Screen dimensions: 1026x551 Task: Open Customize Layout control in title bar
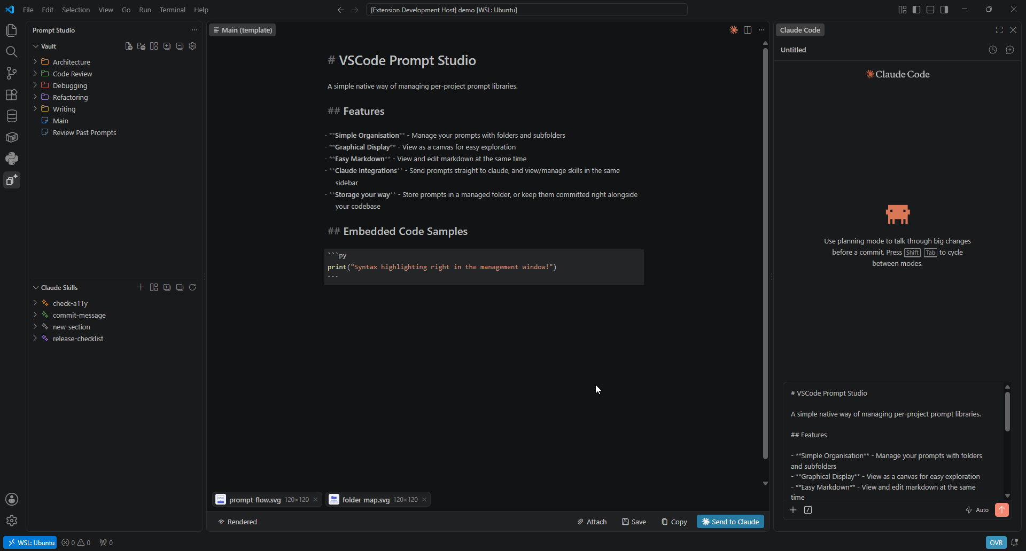tap(903, 10)
